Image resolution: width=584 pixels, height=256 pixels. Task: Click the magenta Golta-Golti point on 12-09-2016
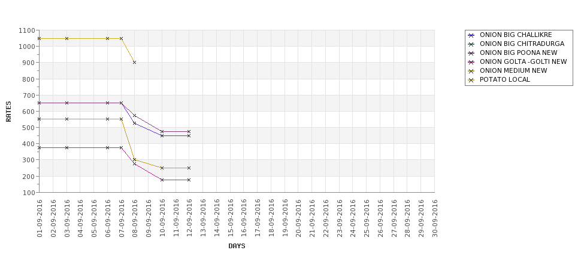pyautogui.click(x=189, y=180)
